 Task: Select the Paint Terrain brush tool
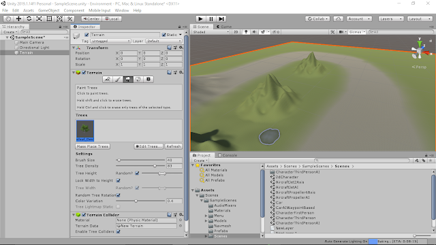tap(118, 80)
